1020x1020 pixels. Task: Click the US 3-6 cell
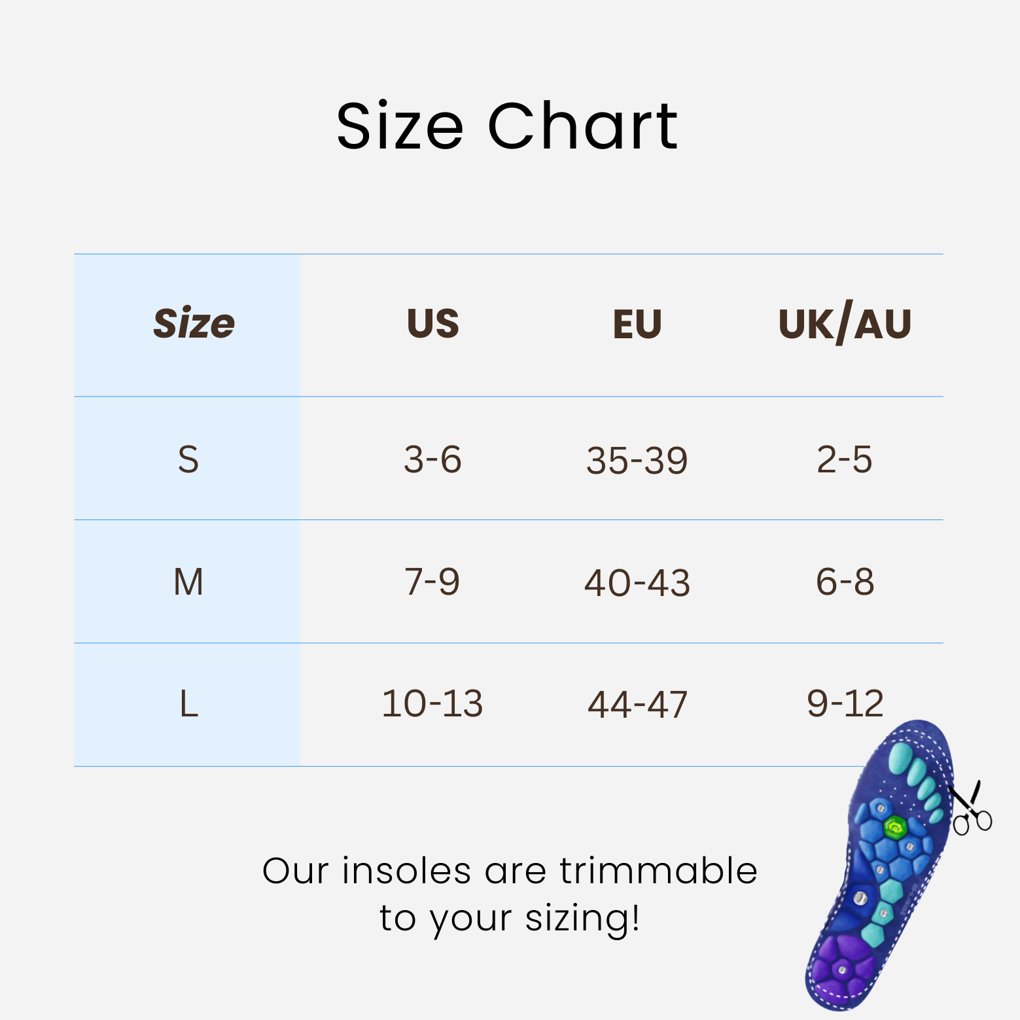432,459
